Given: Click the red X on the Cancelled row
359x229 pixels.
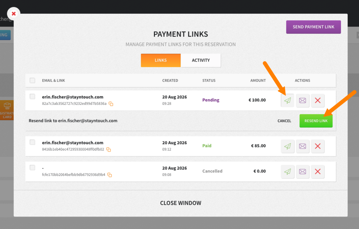Looking at the screenshot, I should [x=318, y=172].
